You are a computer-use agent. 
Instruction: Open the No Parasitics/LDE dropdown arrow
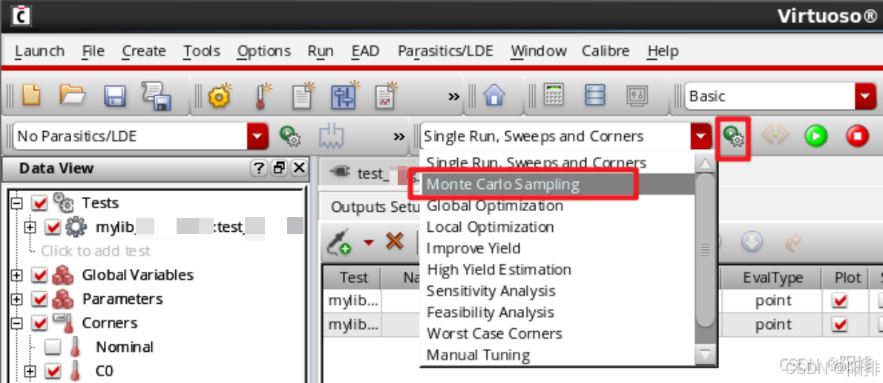click(x=258, y=136)
